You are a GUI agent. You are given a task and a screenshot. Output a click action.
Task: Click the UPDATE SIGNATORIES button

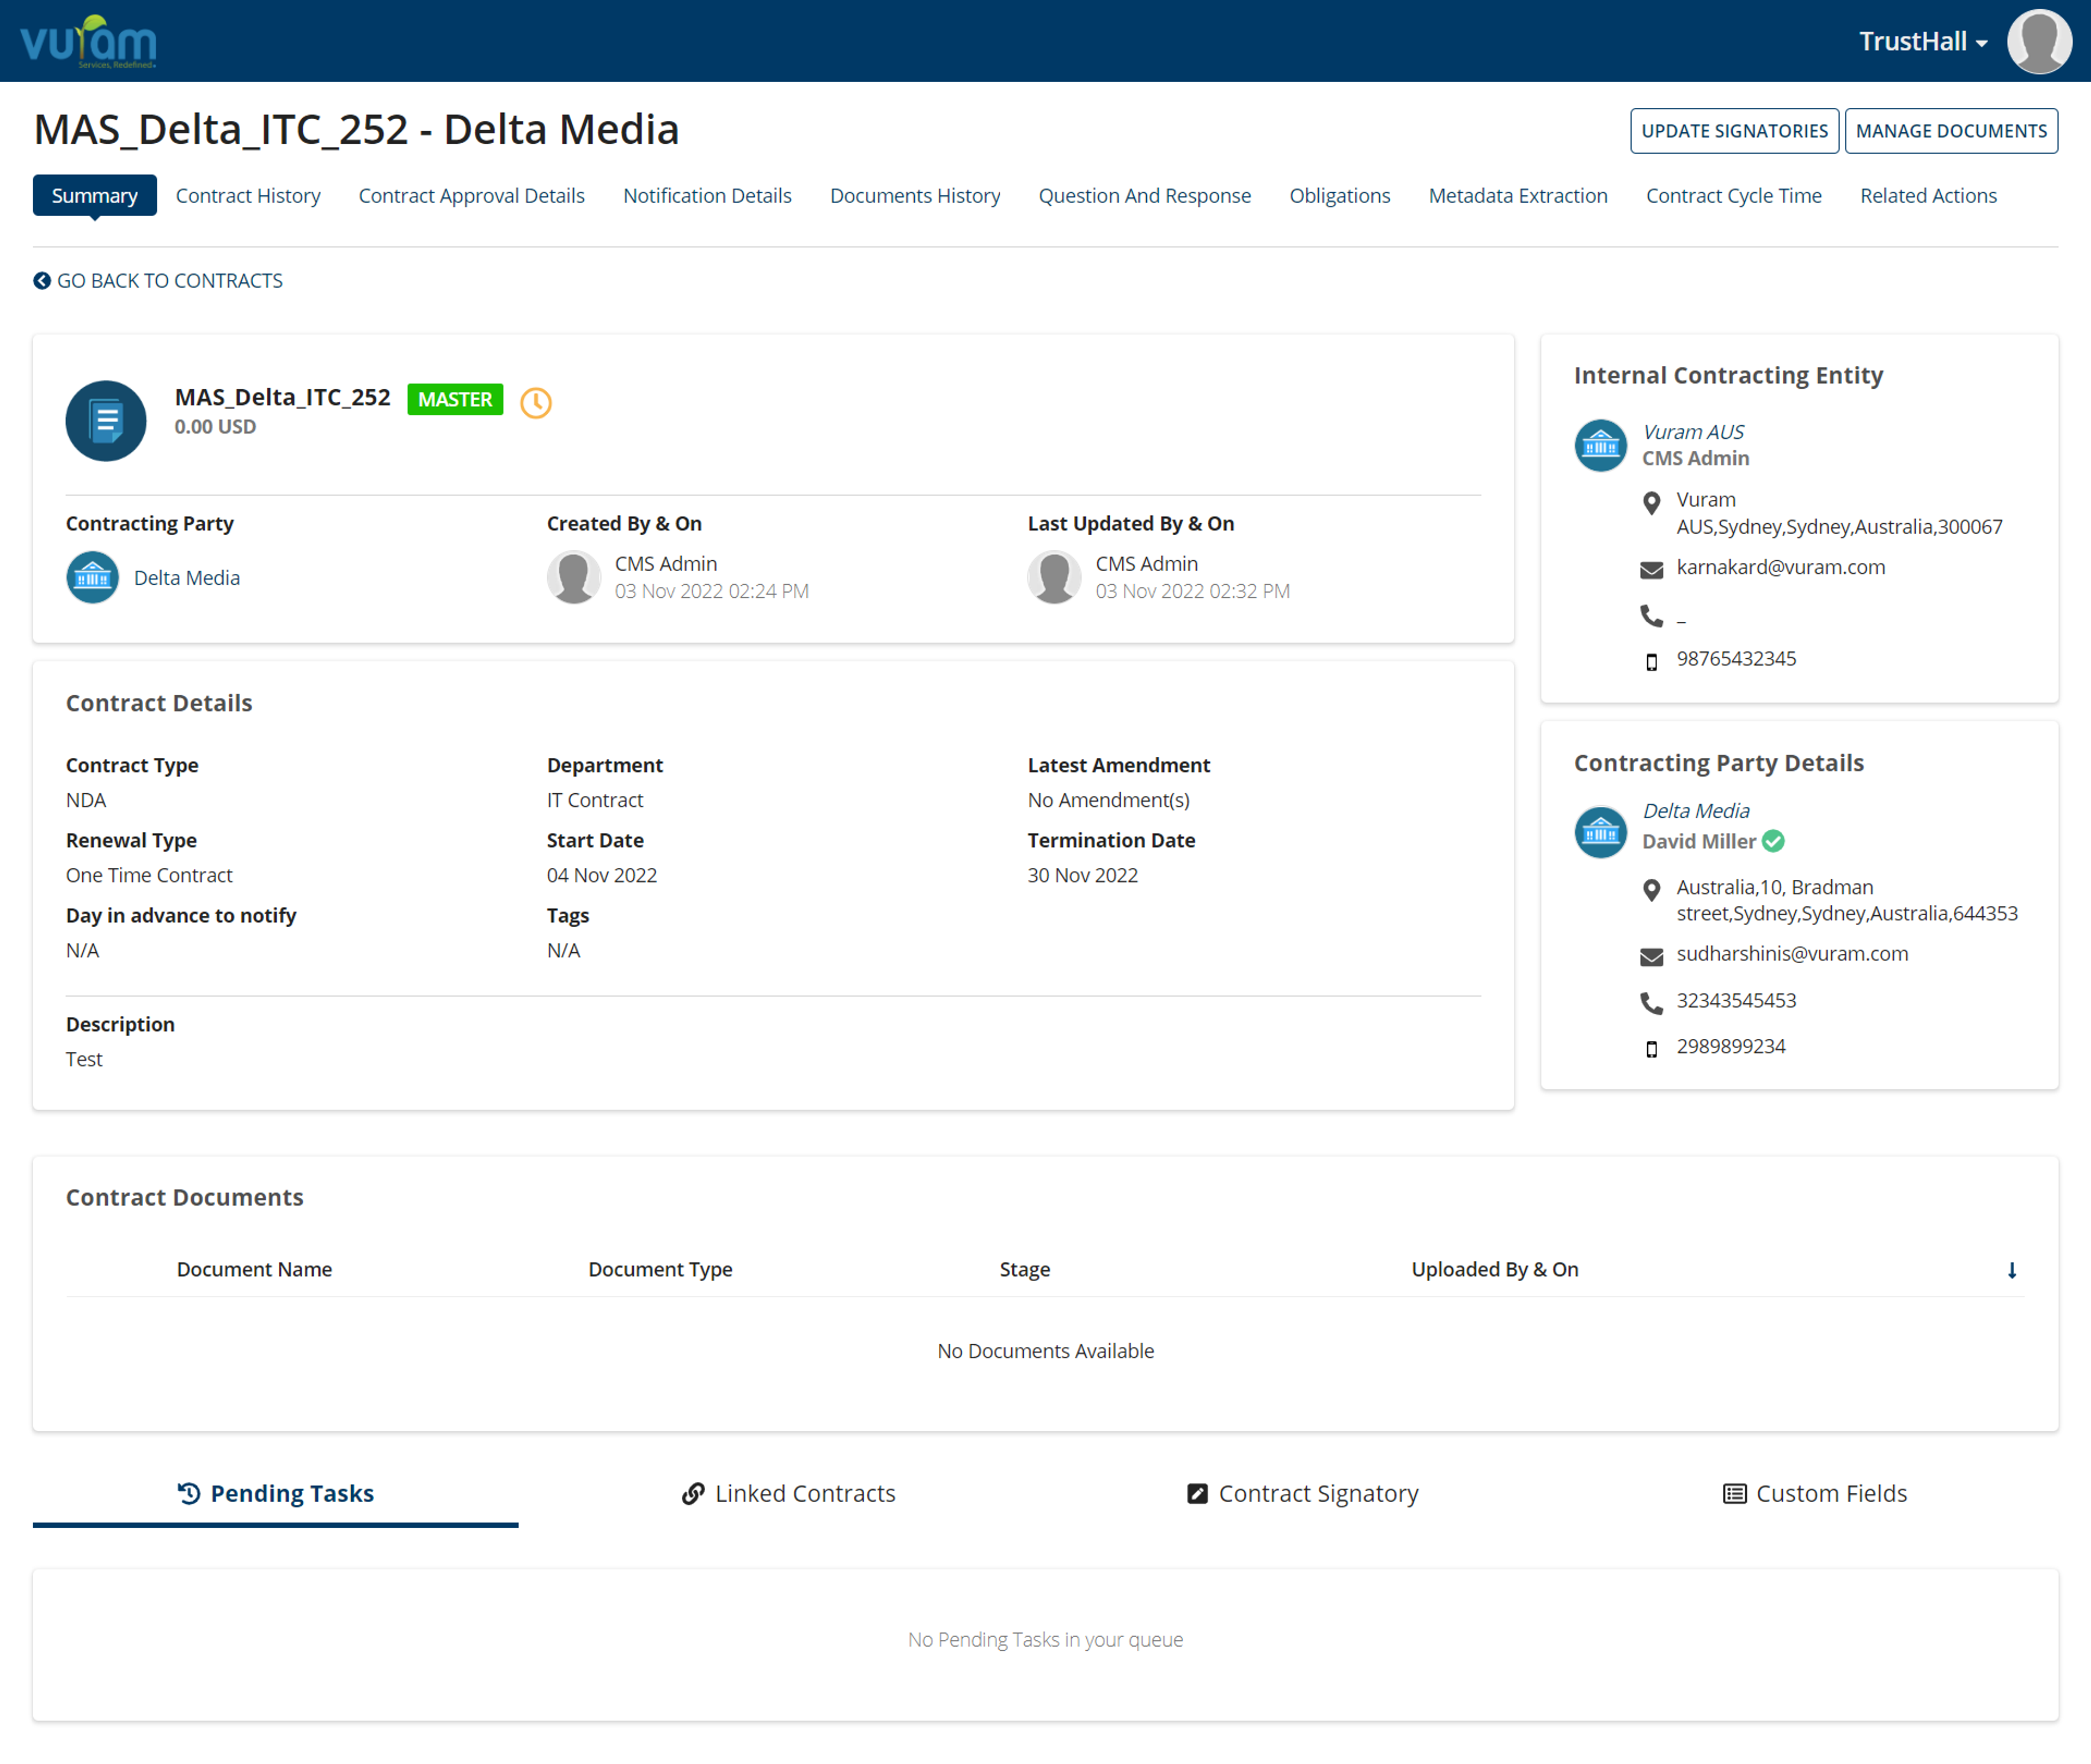click(x=1734, y=131)
